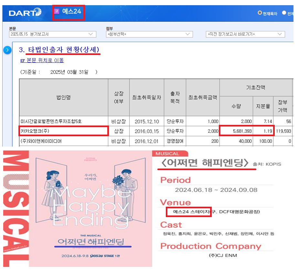
Task: Click the (주)와이앤케이미디어 row name
Action: point(41,141)
